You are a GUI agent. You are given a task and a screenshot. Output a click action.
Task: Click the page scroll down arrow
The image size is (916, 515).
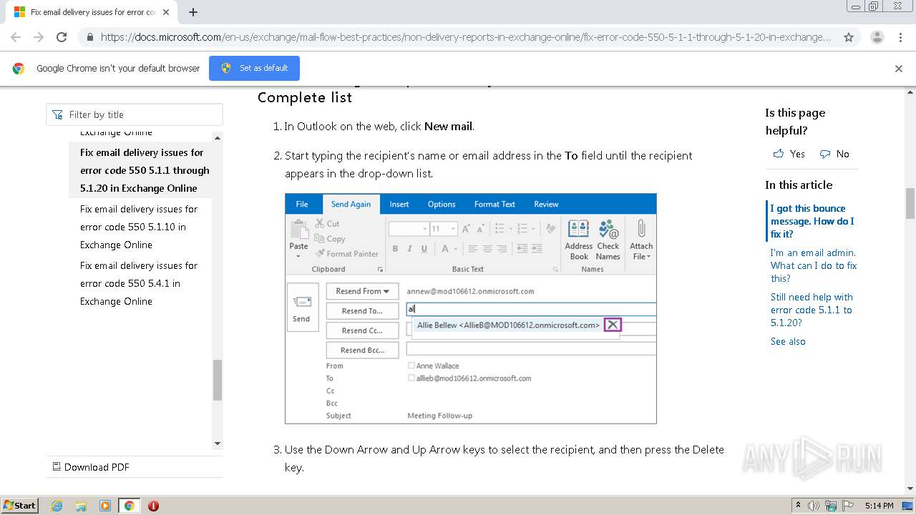coord(910,489)
